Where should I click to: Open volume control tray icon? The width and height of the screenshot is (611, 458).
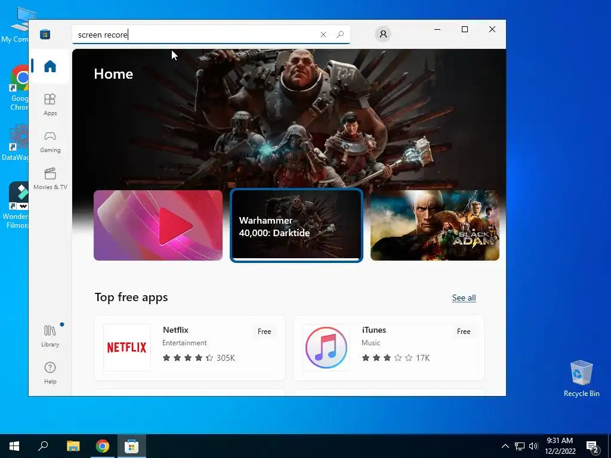click(533, 446)
